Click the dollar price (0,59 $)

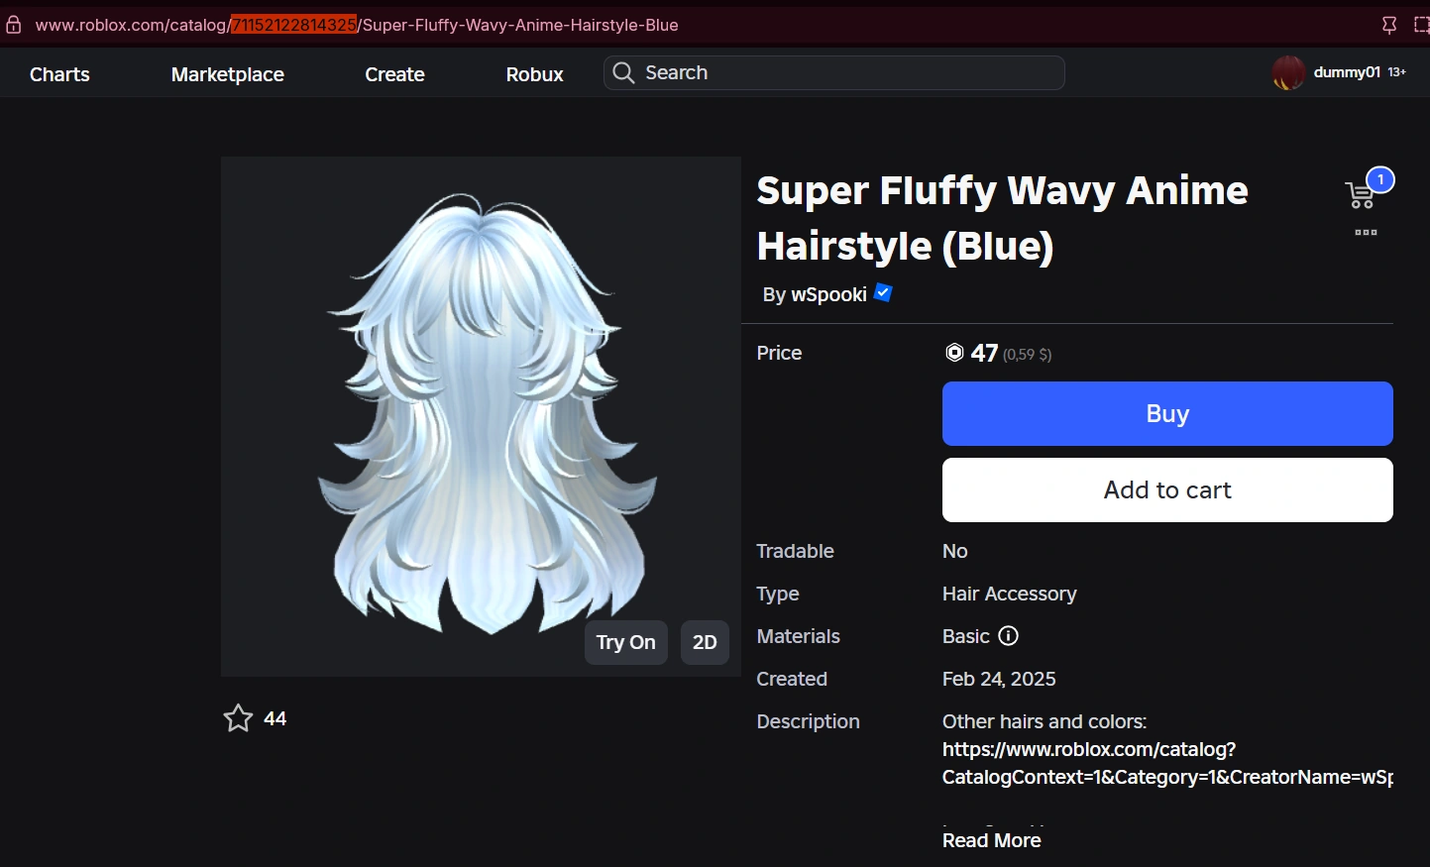(1028, 355)
